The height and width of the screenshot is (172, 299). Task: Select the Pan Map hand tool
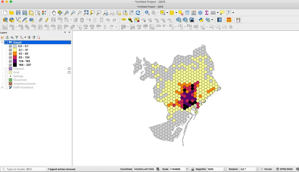click(54, 13)
